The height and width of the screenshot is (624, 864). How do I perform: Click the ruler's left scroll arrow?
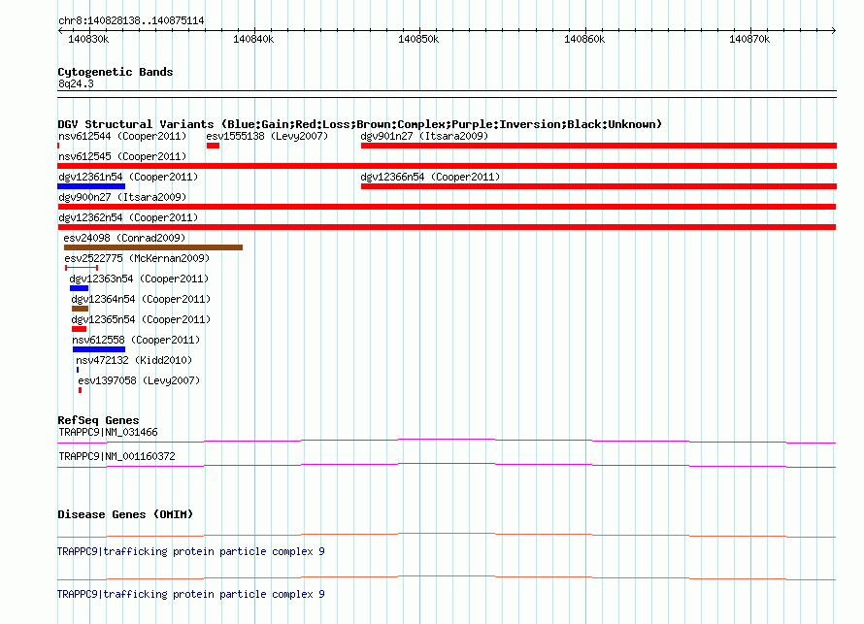[60, 31]
